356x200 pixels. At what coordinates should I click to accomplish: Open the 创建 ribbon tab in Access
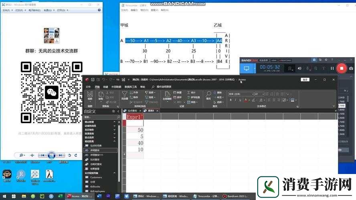[x=105, y=86]
